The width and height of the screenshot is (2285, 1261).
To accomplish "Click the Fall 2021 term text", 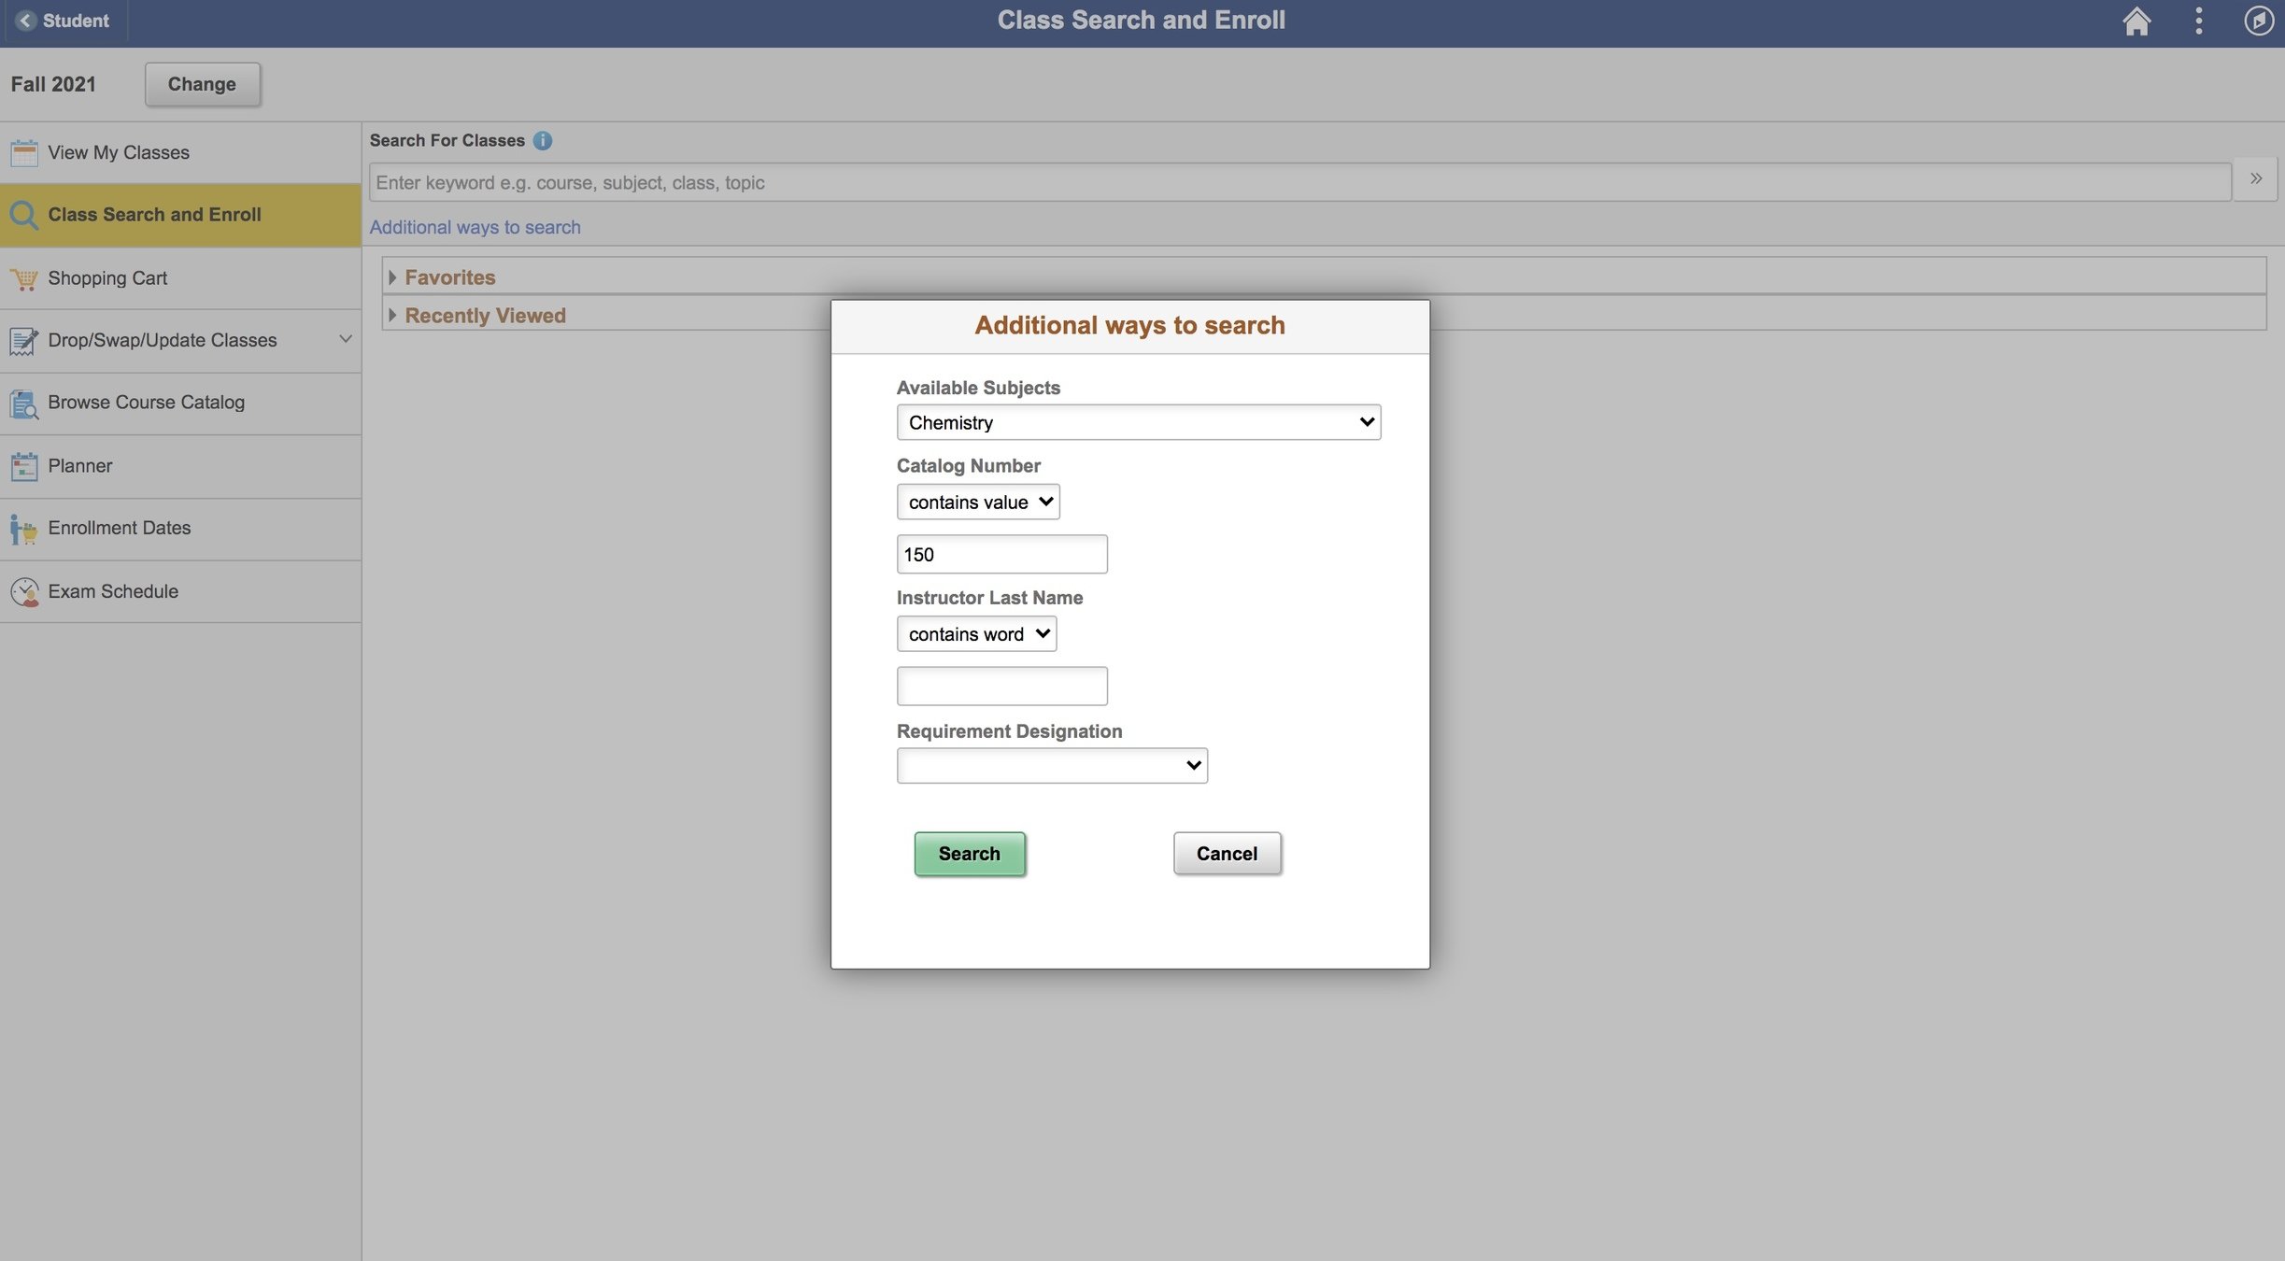I will [53, 84].
